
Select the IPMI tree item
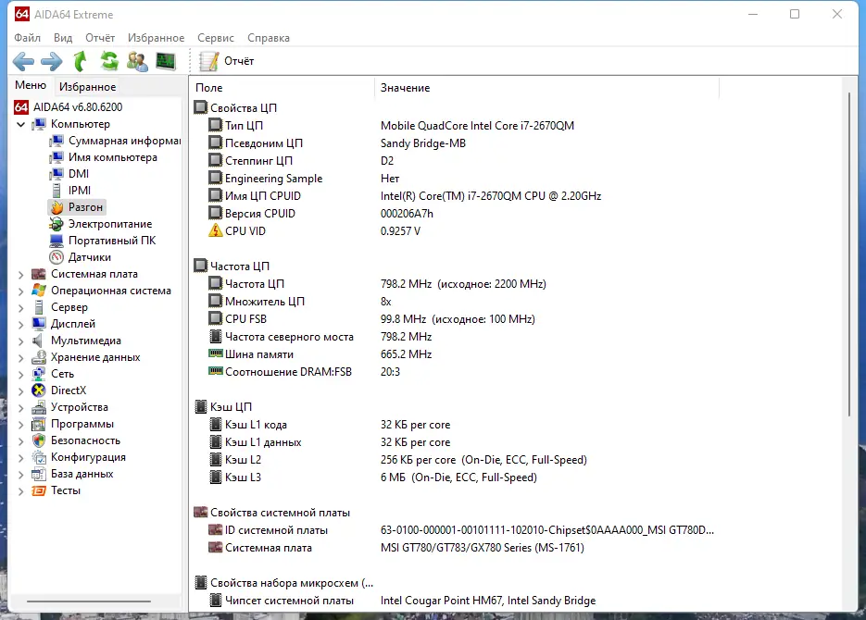click(x=70, y=191)
